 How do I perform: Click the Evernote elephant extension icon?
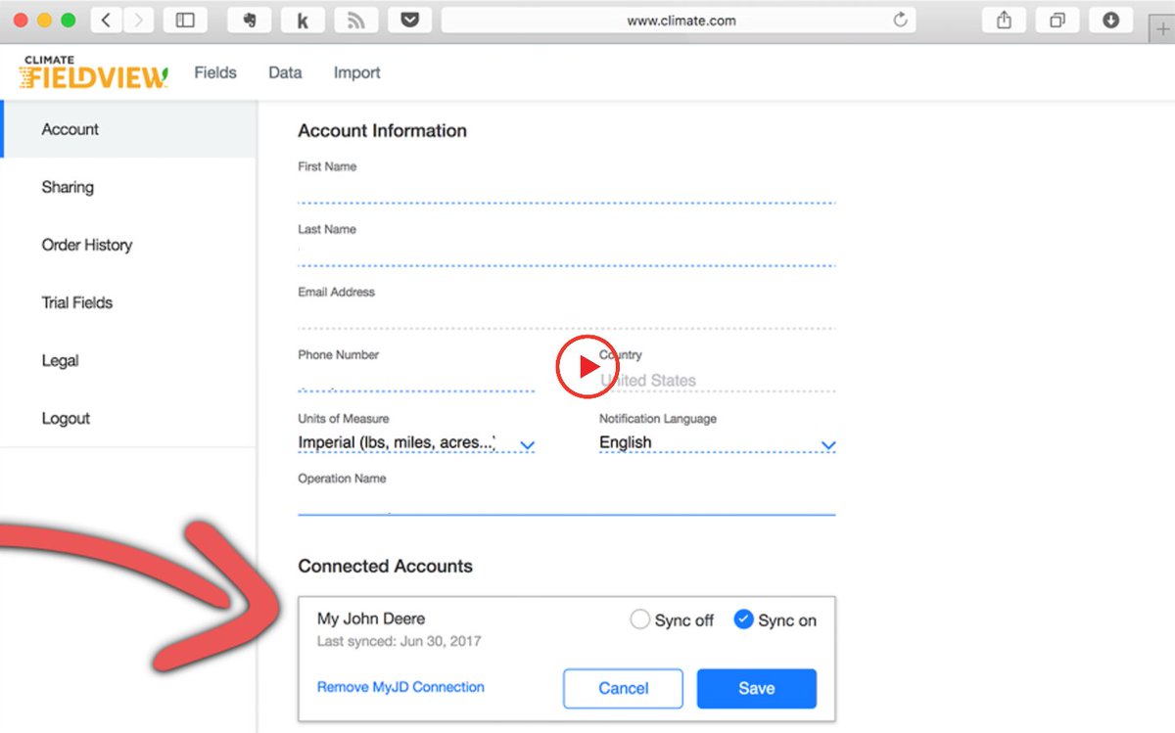(250, 20)
